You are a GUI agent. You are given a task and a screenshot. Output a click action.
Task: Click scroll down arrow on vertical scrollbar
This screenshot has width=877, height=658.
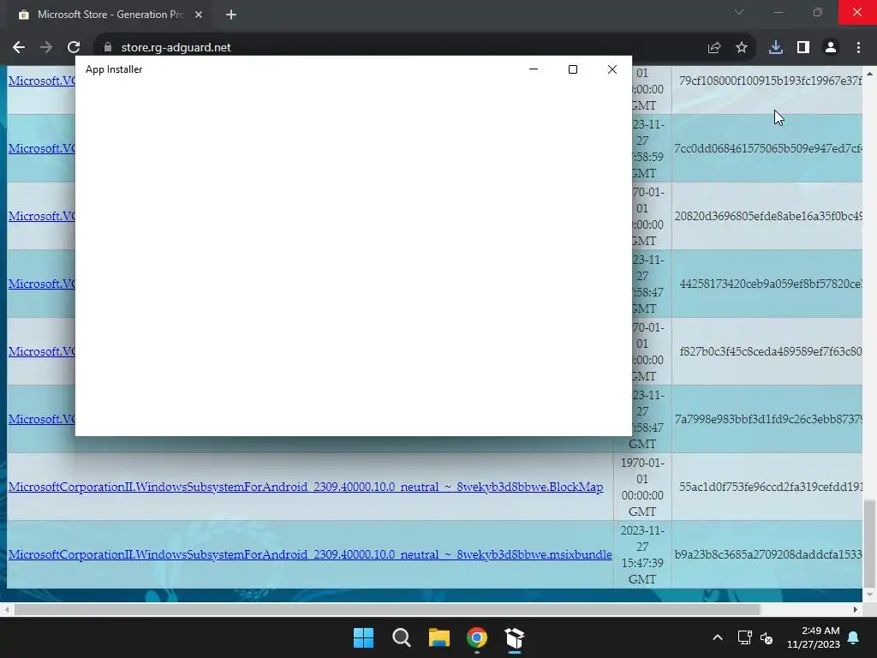869,595
